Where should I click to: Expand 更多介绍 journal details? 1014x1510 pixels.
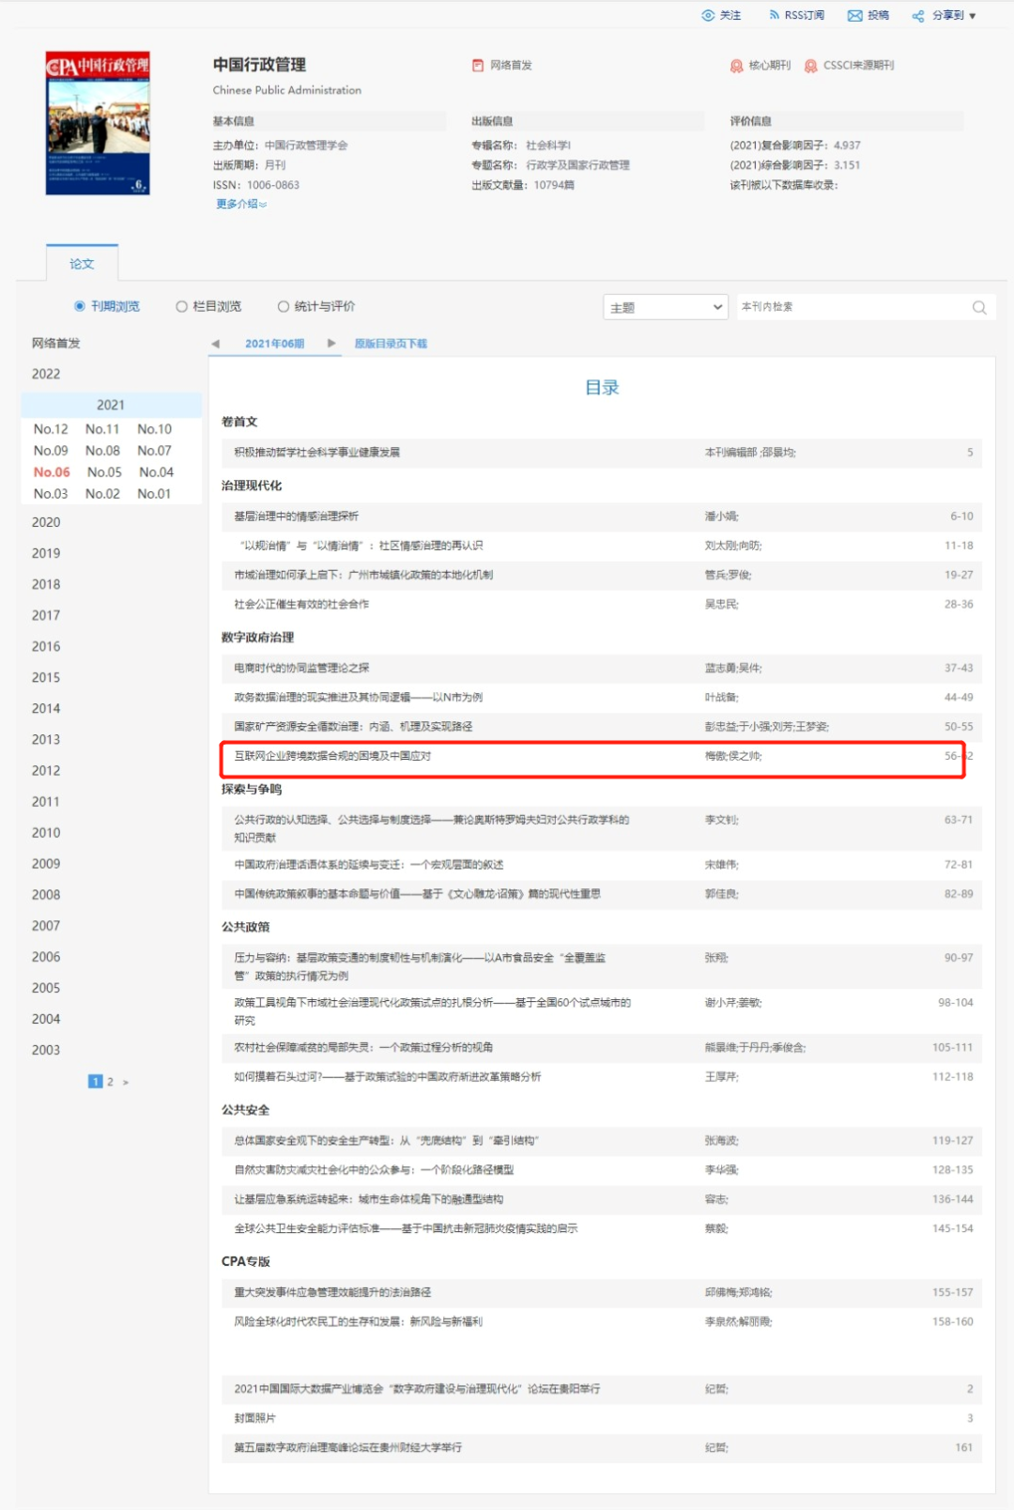[x=241, y=204]
